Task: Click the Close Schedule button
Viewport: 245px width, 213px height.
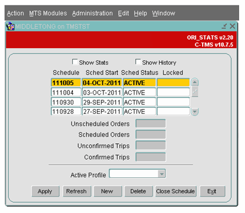Action: coord(175,191)
